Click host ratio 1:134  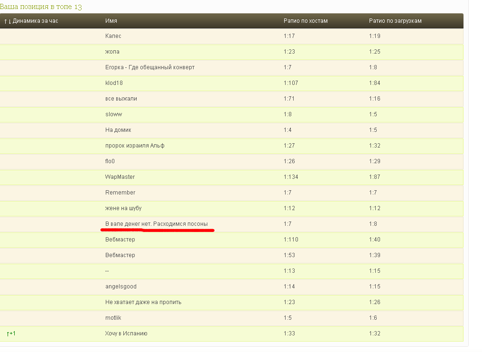click(x=291, y=177)
